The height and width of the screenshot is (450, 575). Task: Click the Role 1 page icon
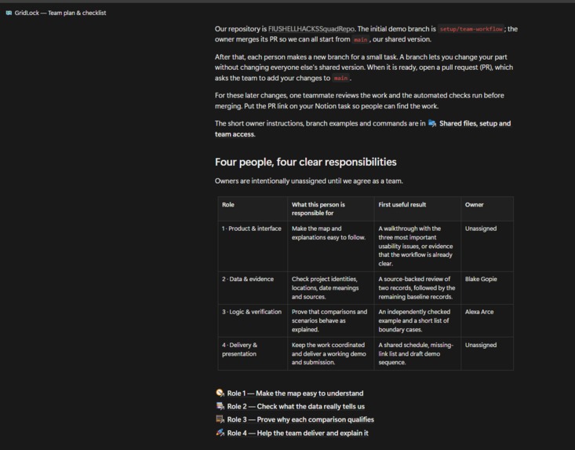[x=220, y=393]
